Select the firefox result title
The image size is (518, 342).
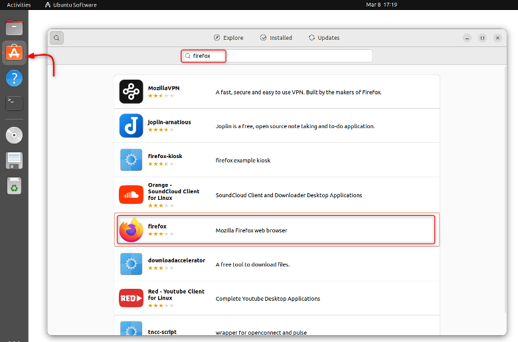tap(157, 226)
